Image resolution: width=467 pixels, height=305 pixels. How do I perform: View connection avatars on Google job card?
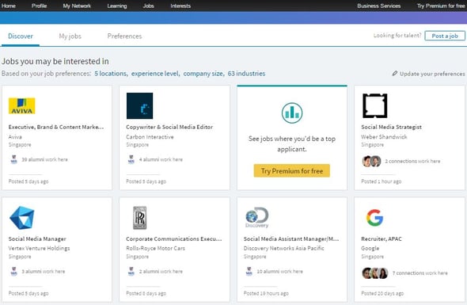pos(375,273)
